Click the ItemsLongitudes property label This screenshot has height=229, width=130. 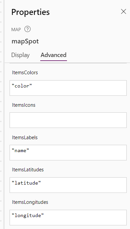30,202
